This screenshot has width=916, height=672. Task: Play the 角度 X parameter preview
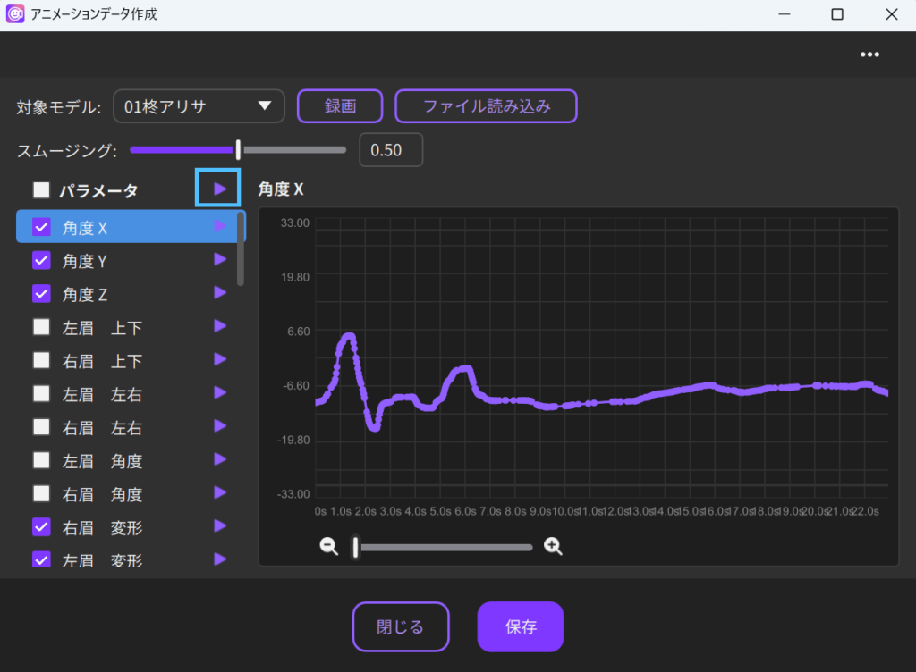pyautogui.click(x=220, y=227)
